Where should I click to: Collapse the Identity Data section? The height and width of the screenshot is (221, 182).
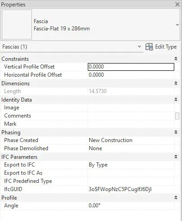(x=176, y=99)
